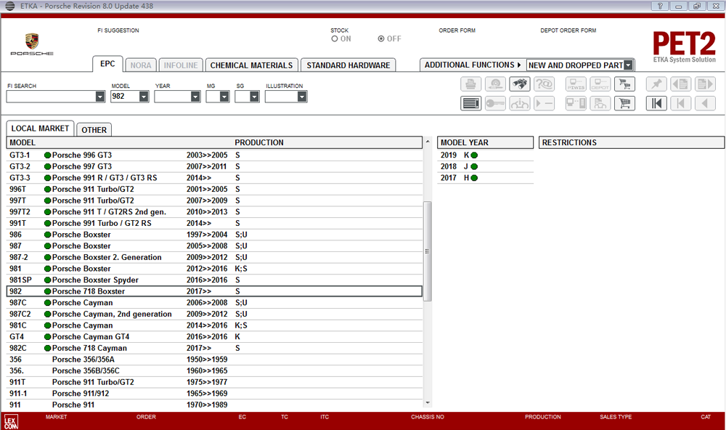The image size is (726, 430).
Task: Click the ETKA app icon in title bar
Action: (9, 6)
